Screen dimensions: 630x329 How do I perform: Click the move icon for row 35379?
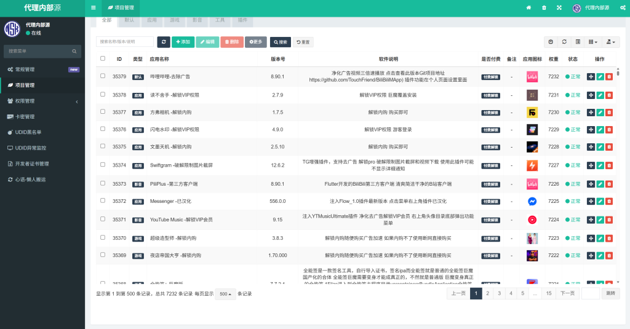(x=591, y=77)
